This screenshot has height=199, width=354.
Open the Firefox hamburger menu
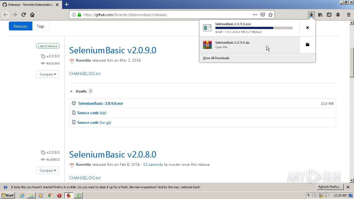(348, 15)
